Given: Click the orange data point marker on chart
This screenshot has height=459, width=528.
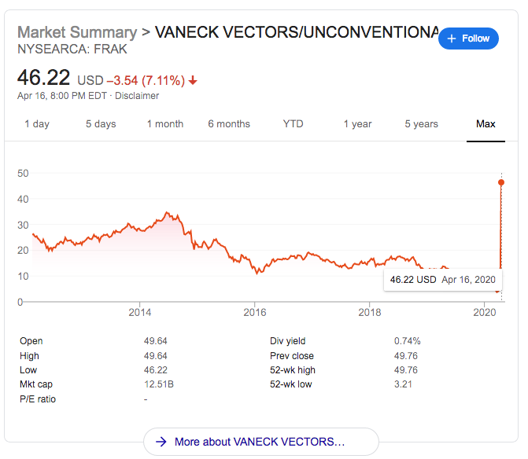Looking at the screenshot, I should click(x=501, y=182).
